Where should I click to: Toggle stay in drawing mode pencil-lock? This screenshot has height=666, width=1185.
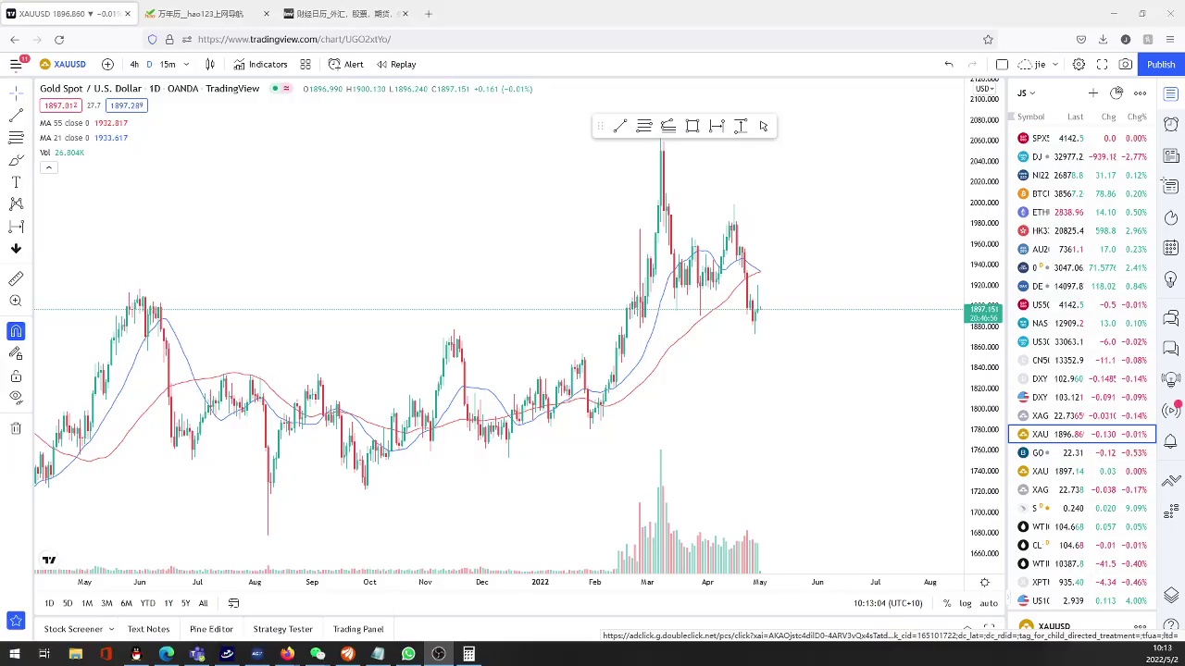16,353
